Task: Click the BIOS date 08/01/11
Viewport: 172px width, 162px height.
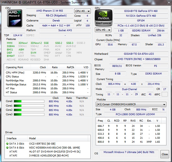Action: [117, 66]
